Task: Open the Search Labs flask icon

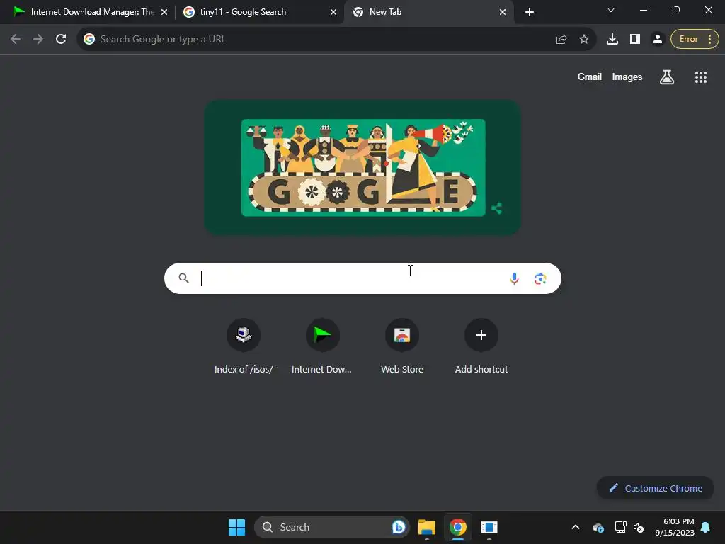Action: coord(667,77)
